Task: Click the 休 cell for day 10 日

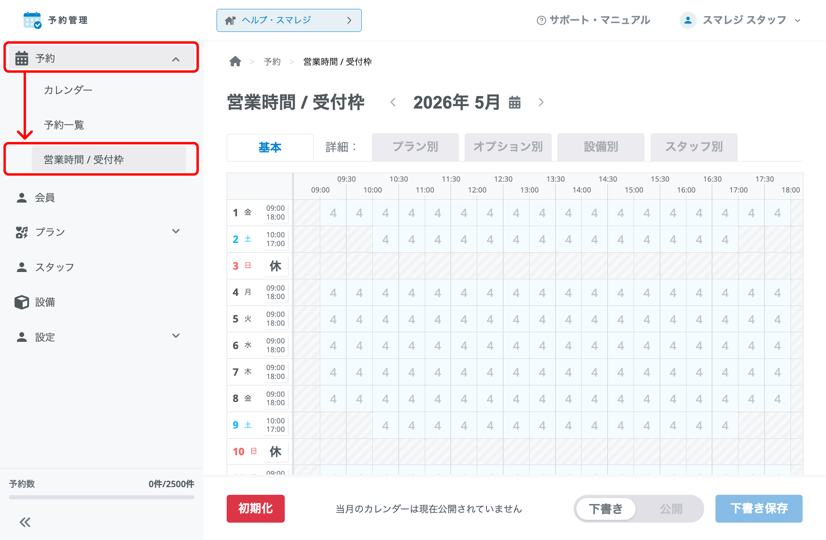Action: (275, 452)
